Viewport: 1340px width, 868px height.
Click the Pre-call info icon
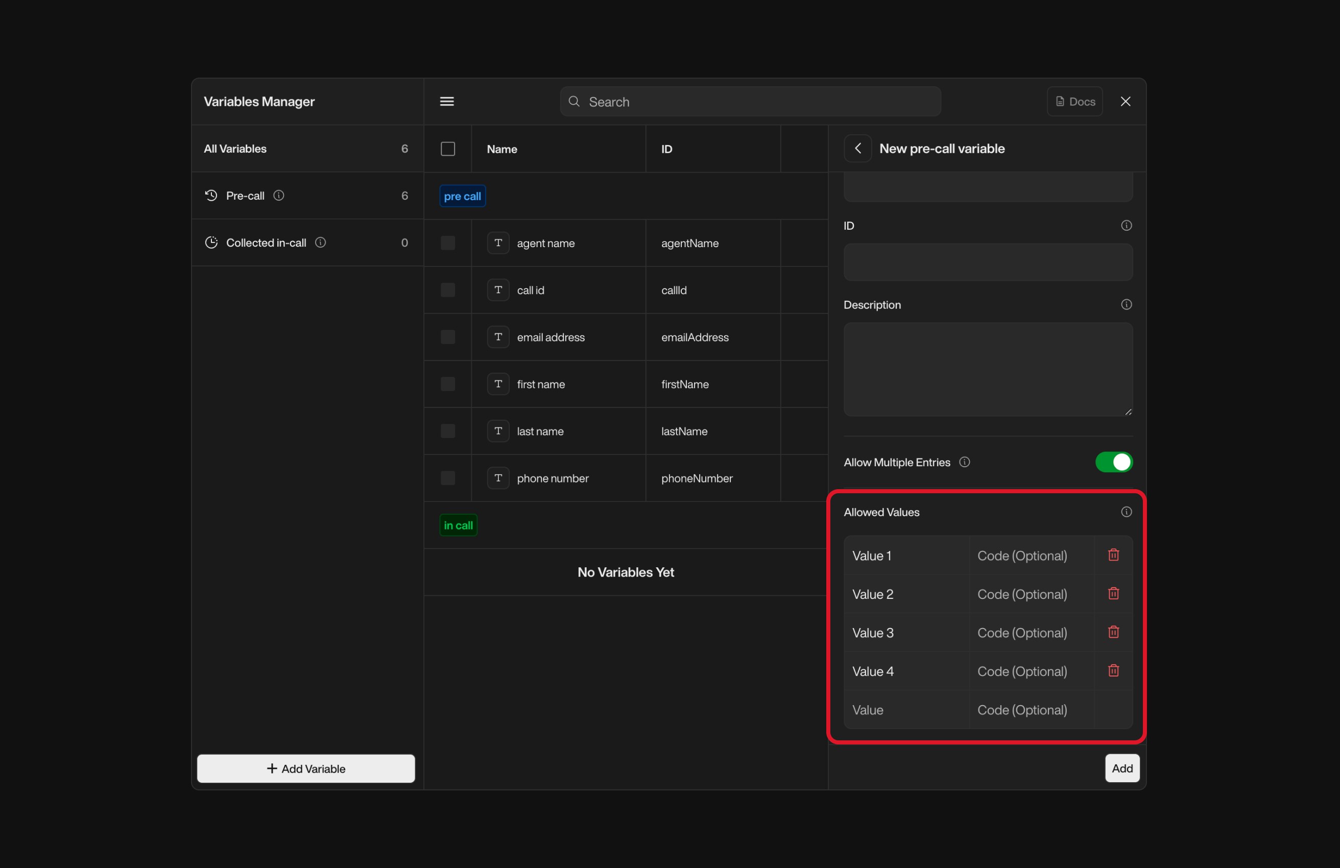coord(279,196)
